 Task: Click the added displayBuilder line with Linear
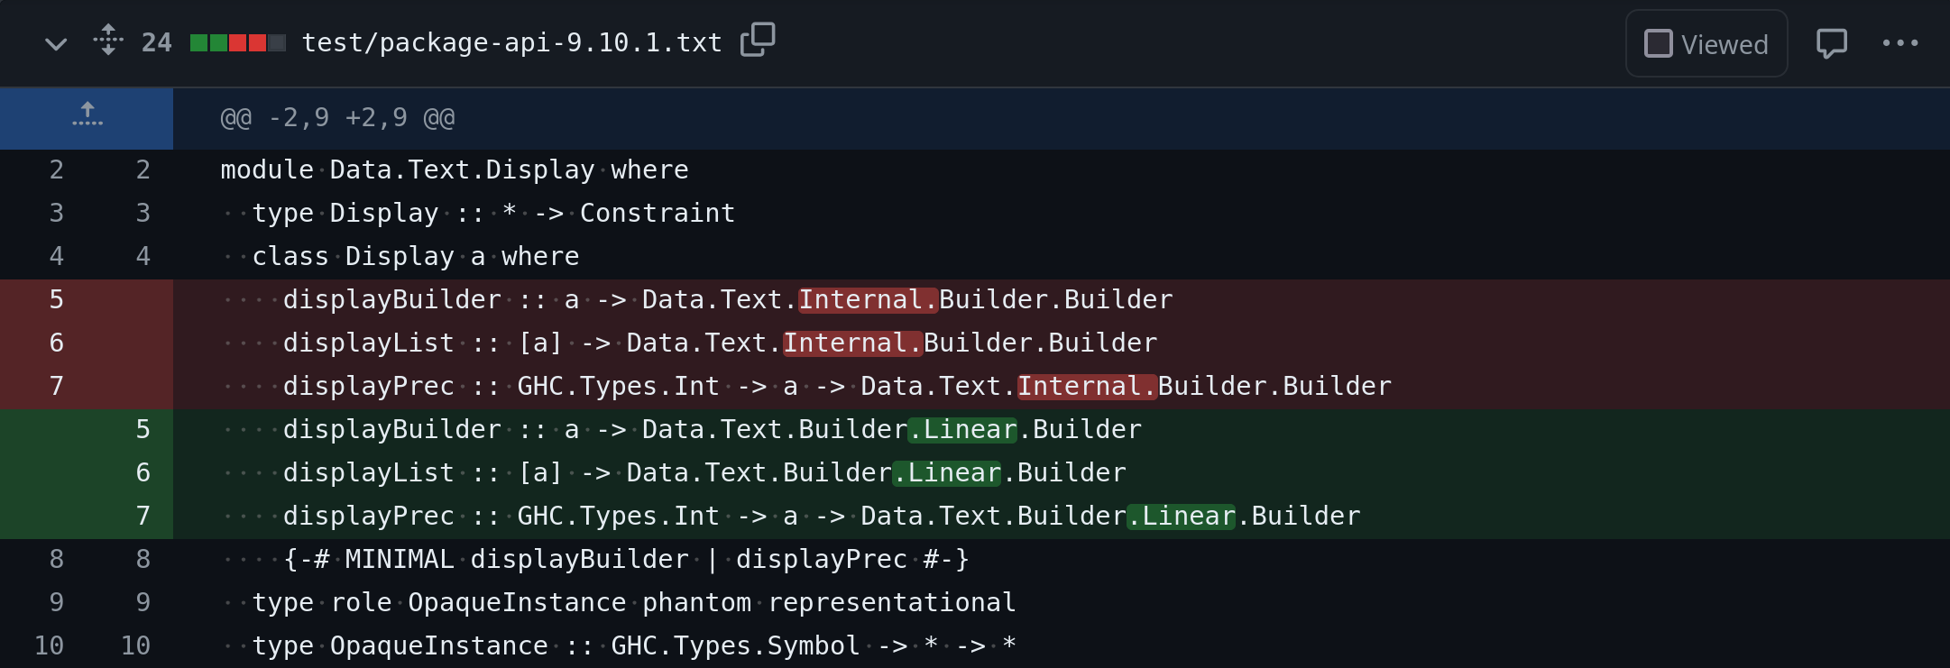tap(1062, 430)
